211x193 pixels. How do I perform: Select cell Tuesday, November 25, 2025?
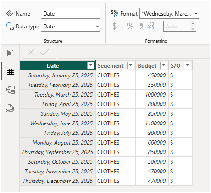[x=58, y=172]
